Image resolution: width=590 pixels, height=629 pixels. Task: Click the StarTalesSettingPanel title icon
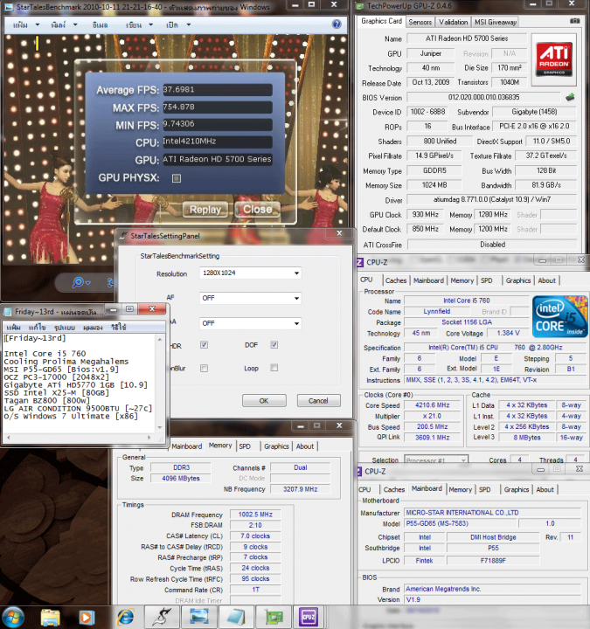tap(123, 236)
